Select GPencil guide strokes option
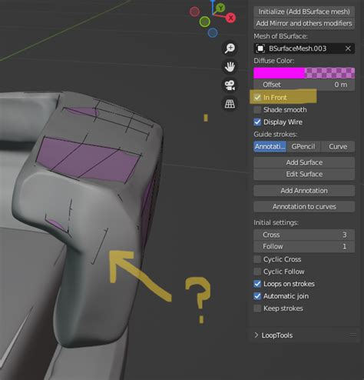The width and height of the screenshot is (364, 380). coord(303,147)
